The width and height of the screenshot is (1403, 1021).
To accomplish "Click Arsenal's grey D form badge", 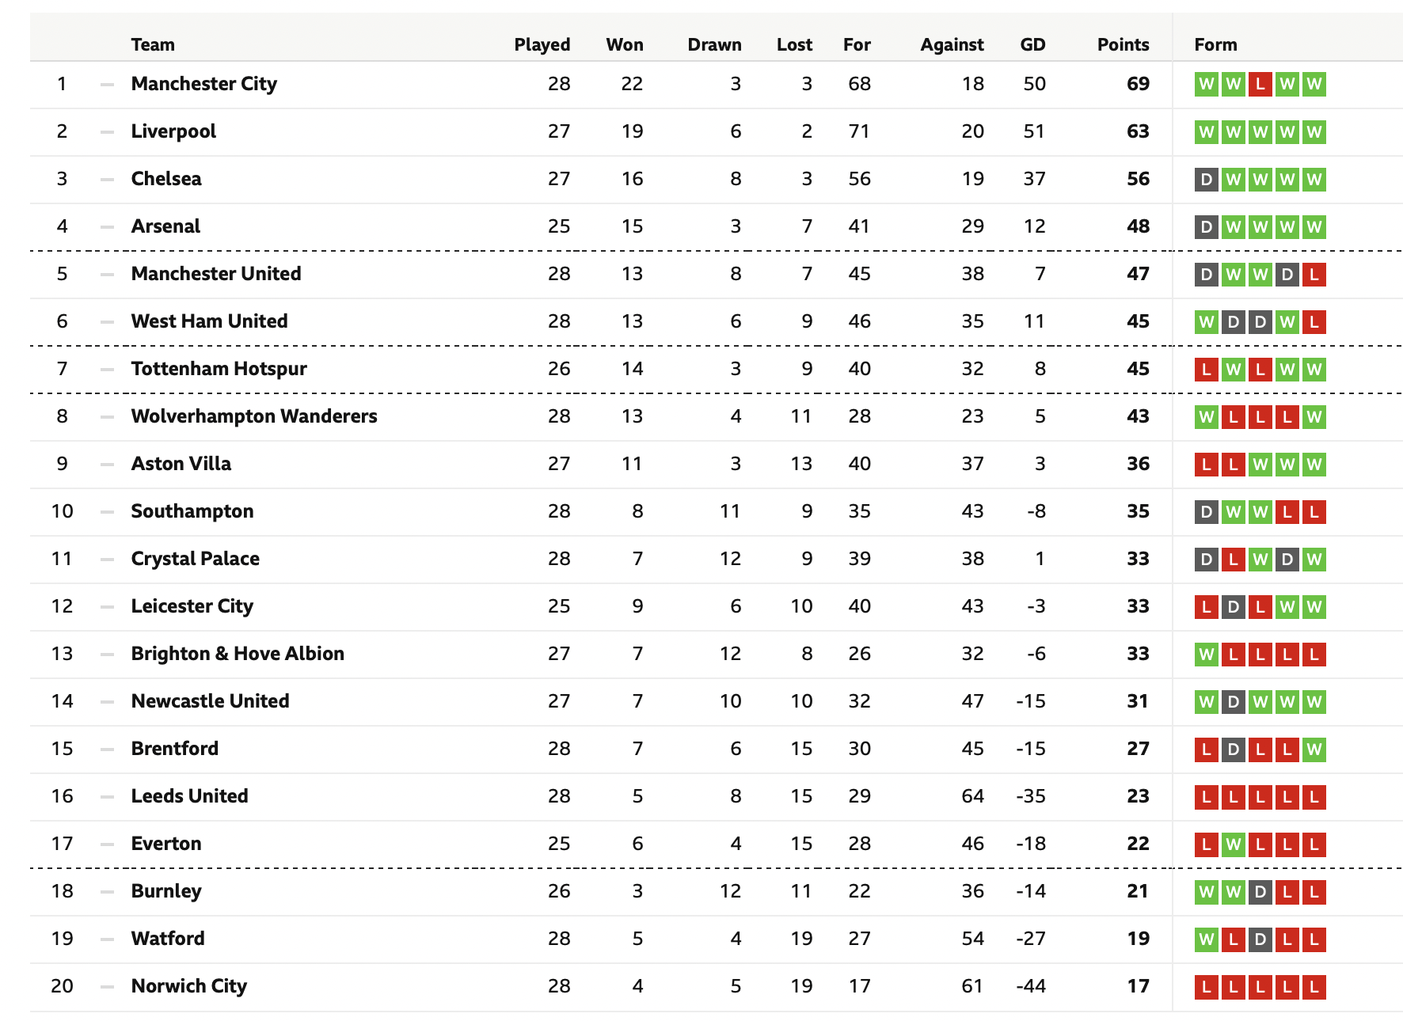I will tap(1206, 226).
